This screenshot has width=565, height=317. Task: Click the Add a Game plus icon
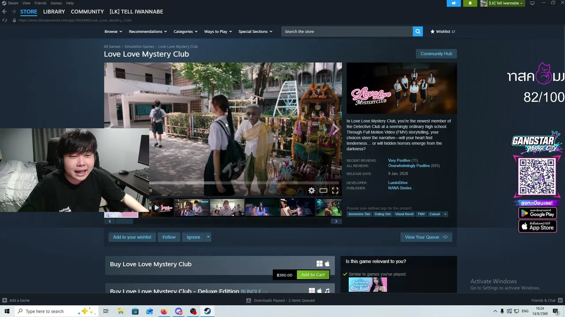[5, 300]
